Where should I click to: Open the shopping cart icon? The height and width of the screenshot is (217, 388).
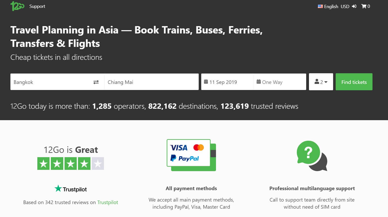364,6
